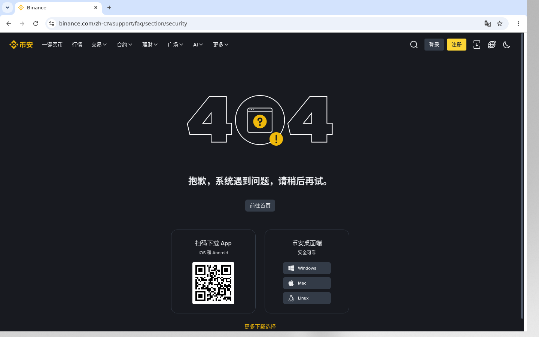Download the Linux desktop client
Screen dimensions: 539x337
[x=307, y=298]
